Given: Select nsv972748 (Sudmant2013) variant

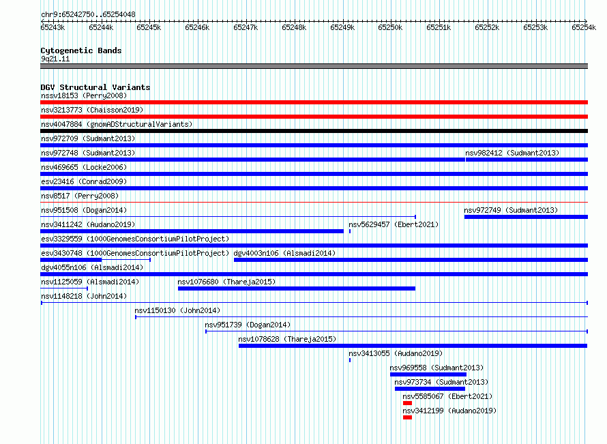Looking at the screenshot, I should click(x=88, y=153).
